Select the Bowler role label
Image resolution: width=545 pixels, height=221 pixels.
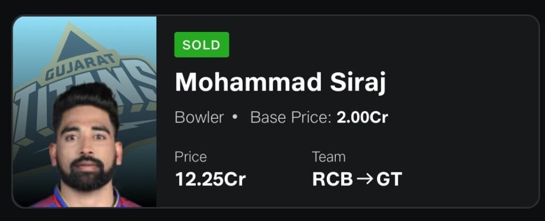click(200, 117)
